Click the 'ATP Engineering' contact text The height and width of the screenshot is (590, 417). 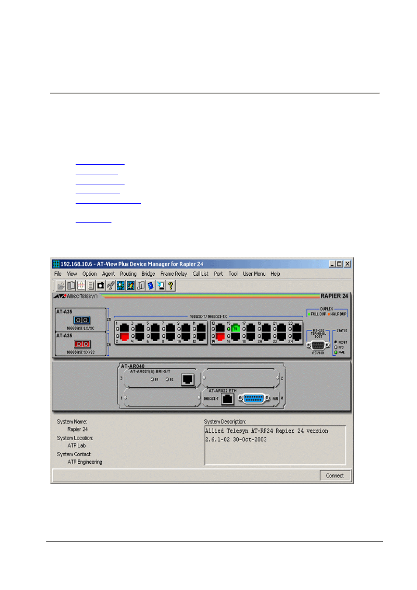tap(85, 462)
